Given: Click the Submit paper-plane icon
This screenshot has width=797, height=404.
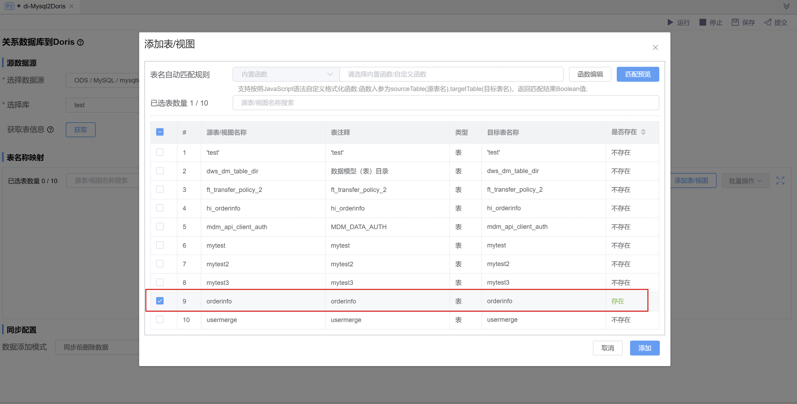Looking at the screenshot, I should tap(767, 22).
